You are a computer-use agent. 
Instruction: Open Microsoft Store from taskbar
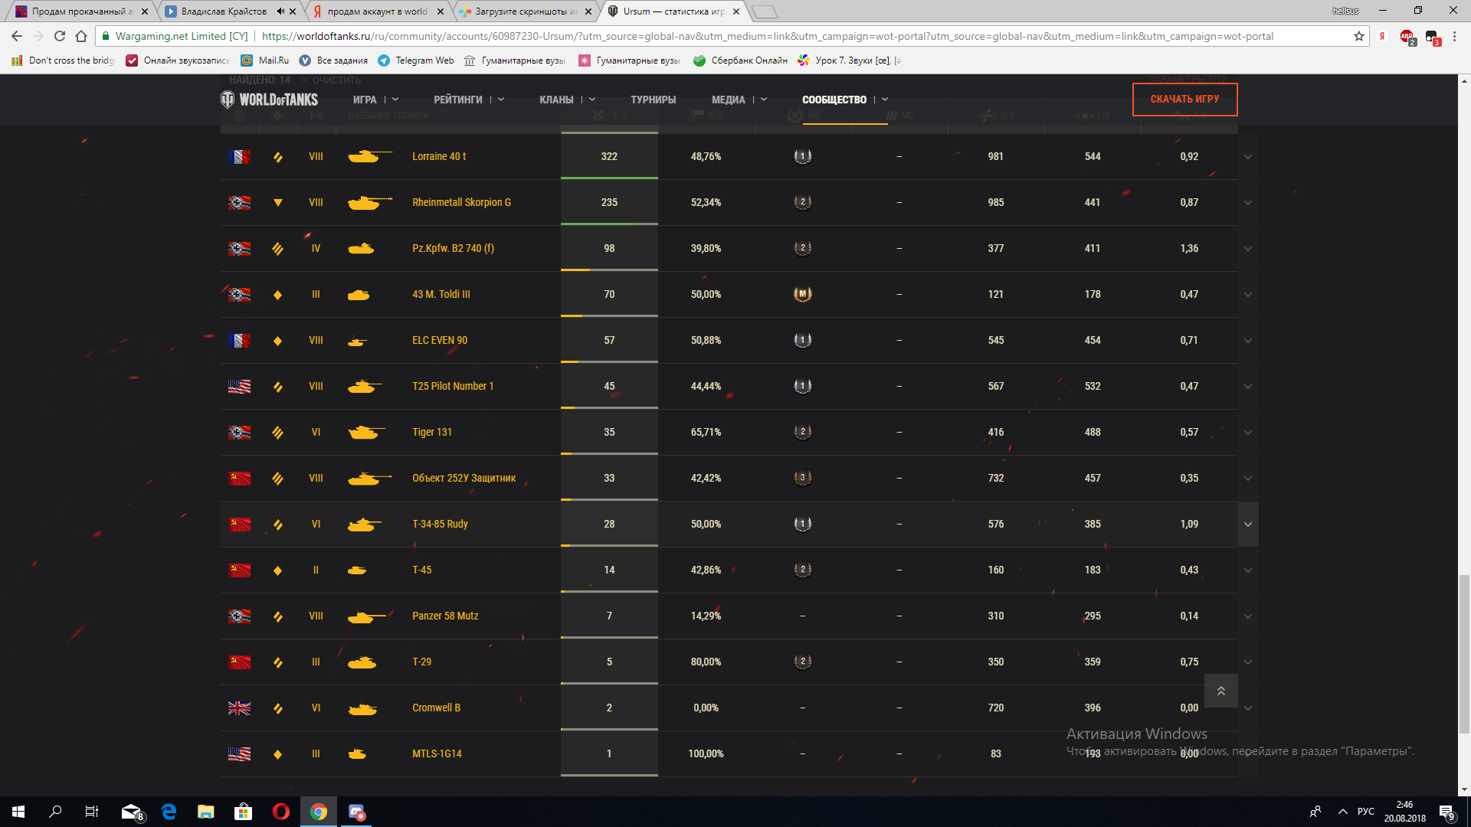click(x=244, y=812)
